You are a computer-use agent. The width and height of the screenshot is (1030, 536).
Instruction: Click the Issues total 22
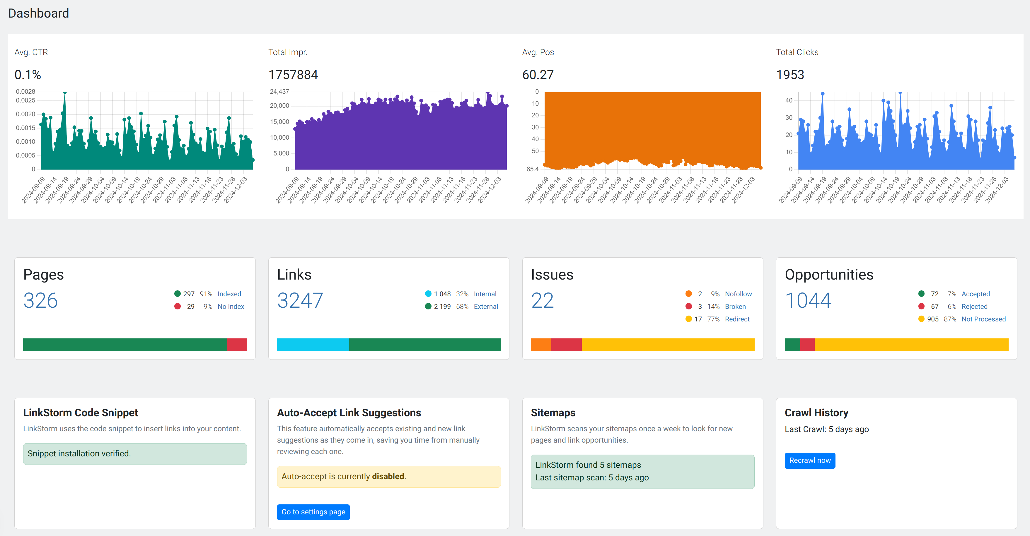click(x=542, y=301)
